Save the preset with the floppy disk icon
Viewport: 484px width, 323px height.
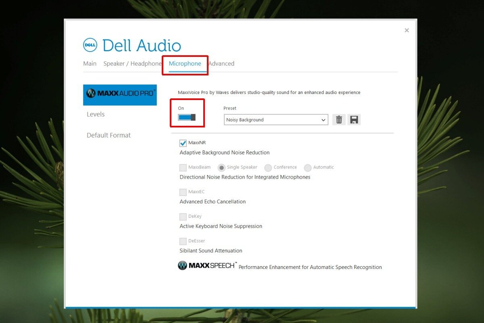(354, 119)
